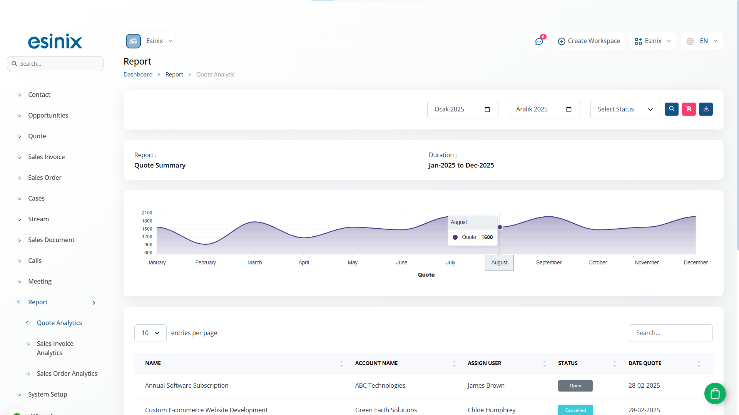Click the Open status badge
Image resolution: width=739 pixels, height=415 pixels.
575,386
